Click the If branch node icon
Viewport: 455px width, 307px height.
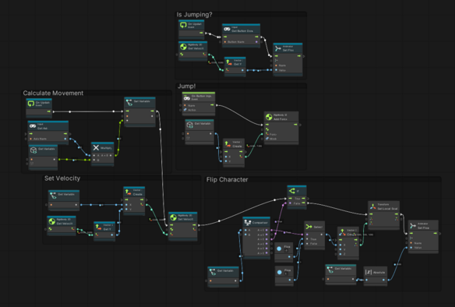coord(292,191)
